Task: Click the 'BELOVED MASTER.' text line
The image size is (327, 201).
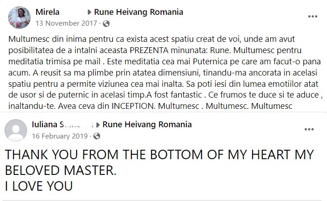Action: tap(60, 171)
